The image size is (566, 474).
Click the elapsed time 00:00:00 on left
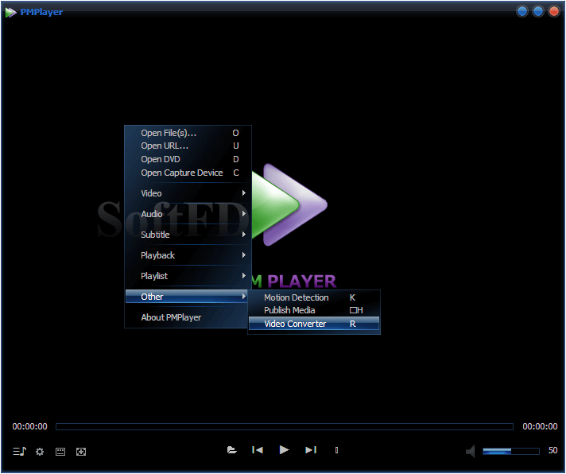29,426
